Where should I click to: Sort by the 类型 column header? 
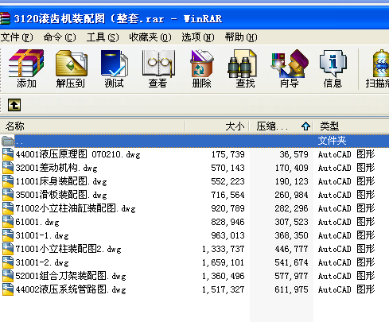coord(352,126)
